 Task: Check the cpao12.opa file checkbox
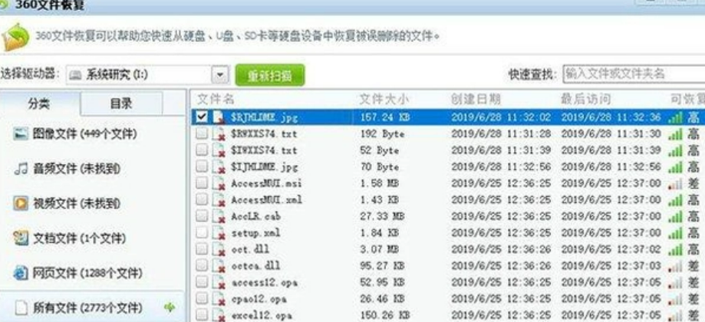202,298
